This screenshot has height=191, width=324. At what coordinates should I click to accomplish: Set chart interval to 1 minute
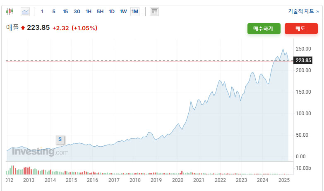[42, 12]
